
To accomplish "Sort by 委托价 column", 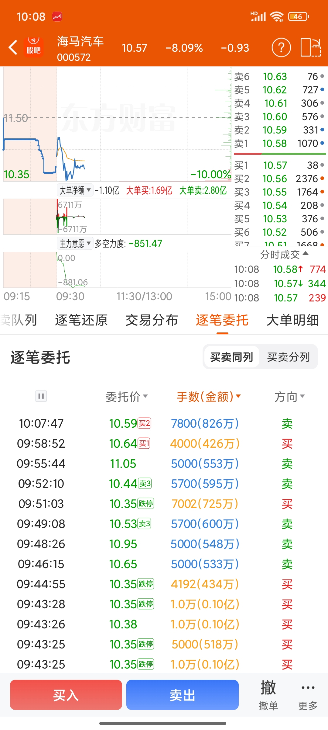I will coord(127,396).
